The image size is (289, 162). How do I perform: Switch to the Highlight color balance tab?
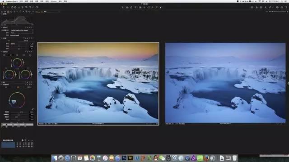[30, 55]
